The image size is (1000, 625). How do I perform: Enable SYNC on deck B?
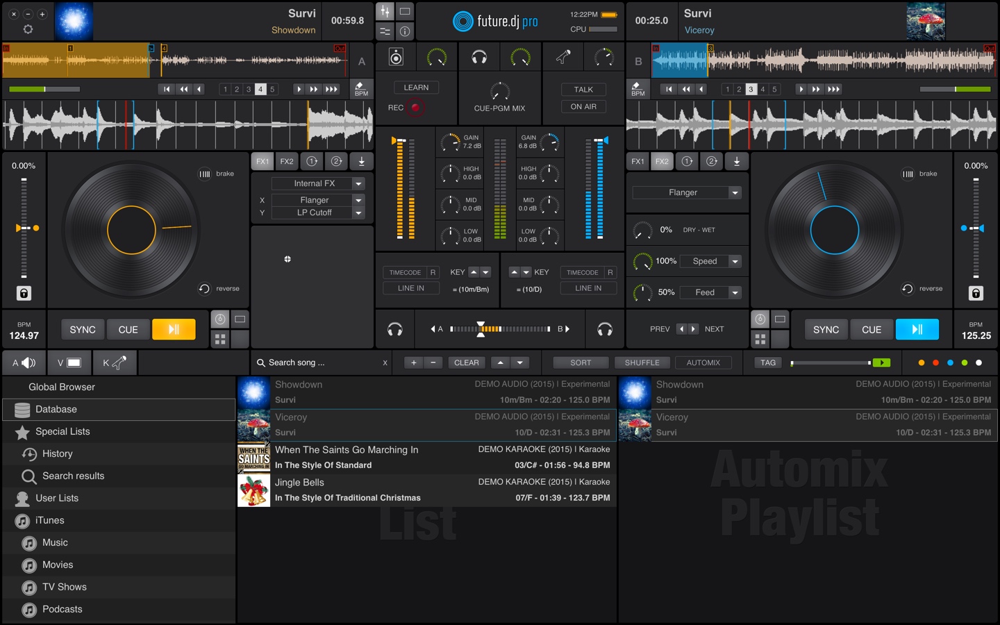[825, 329]
